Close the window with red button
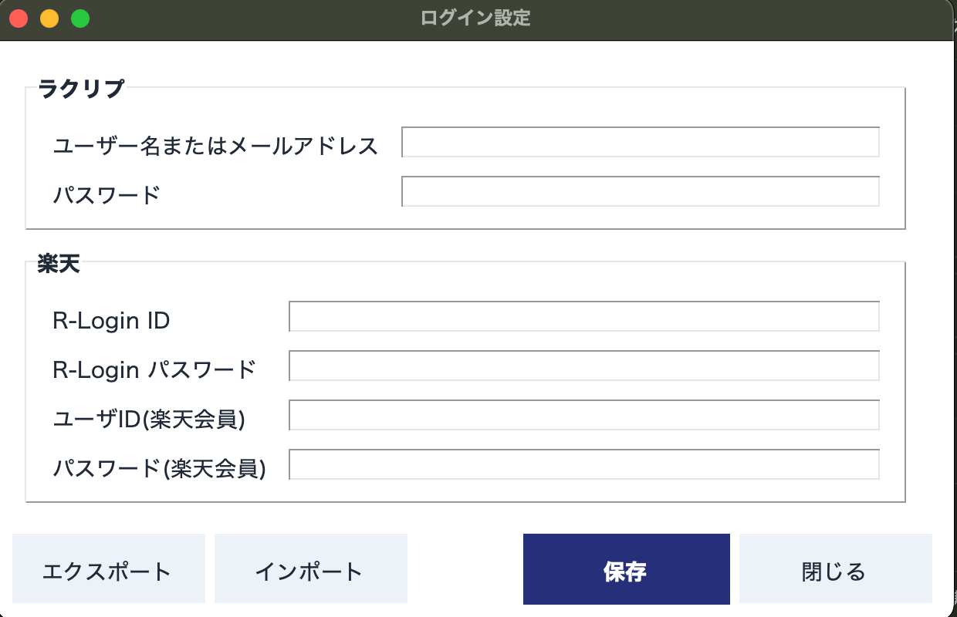Viewport: 957px width, 617px height. [19, 19]
